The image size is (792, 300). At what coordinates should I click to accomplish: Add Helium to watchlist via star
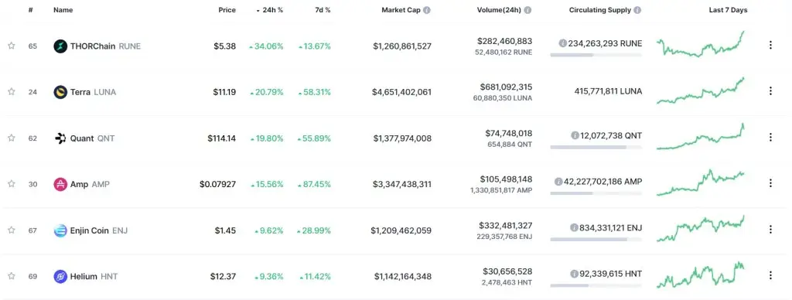11,276
